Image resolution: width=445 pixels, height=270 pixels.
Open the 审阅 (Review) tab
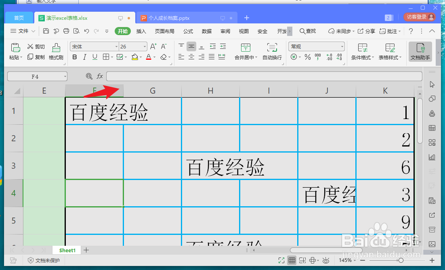coord(225,31)
